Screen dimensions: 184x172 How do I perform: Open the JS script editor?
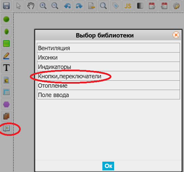128,6
